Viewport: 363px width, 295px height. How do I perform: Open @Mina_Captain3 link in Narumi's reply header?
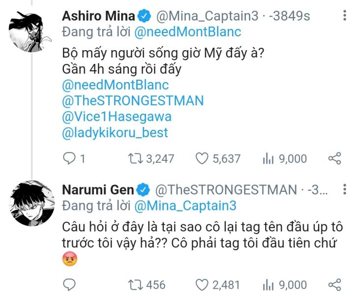pos(185,206)
